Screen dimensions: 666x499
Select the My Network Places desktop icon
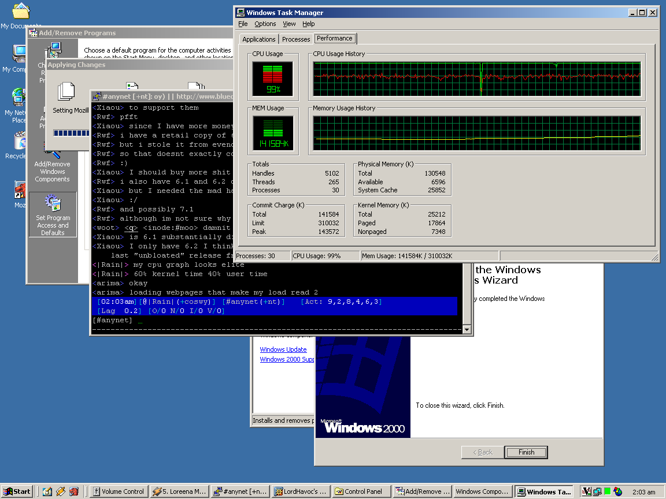pos(18,97)
